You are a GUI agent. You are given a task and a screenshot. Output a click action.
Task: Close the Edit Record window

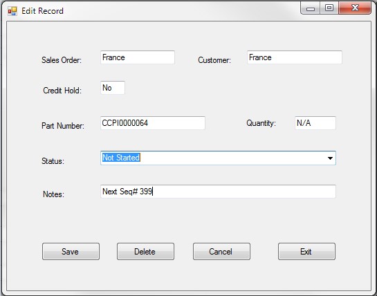355,8
